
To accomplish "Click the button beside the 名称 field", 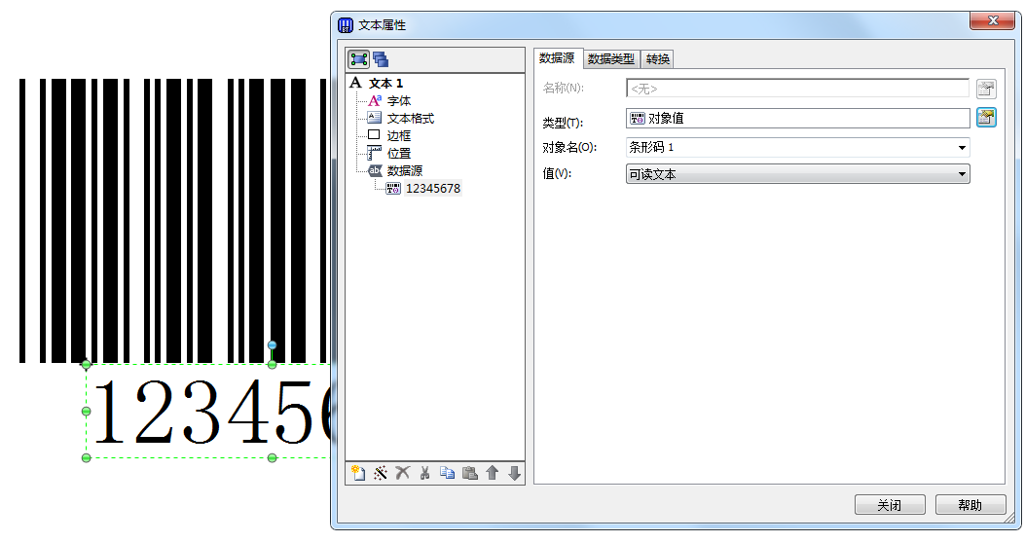I will 986,89.
